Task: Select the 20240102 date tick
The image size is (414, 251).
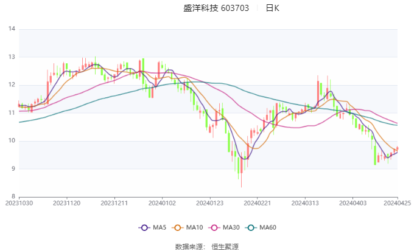Action: pyautogui.click(x=162, y=203)
